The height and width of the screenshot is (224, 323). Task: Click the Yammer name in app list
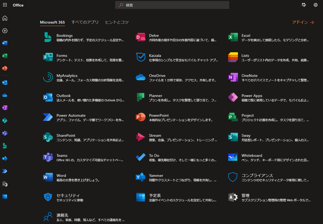pyautogui.click(x=156, y=176)
